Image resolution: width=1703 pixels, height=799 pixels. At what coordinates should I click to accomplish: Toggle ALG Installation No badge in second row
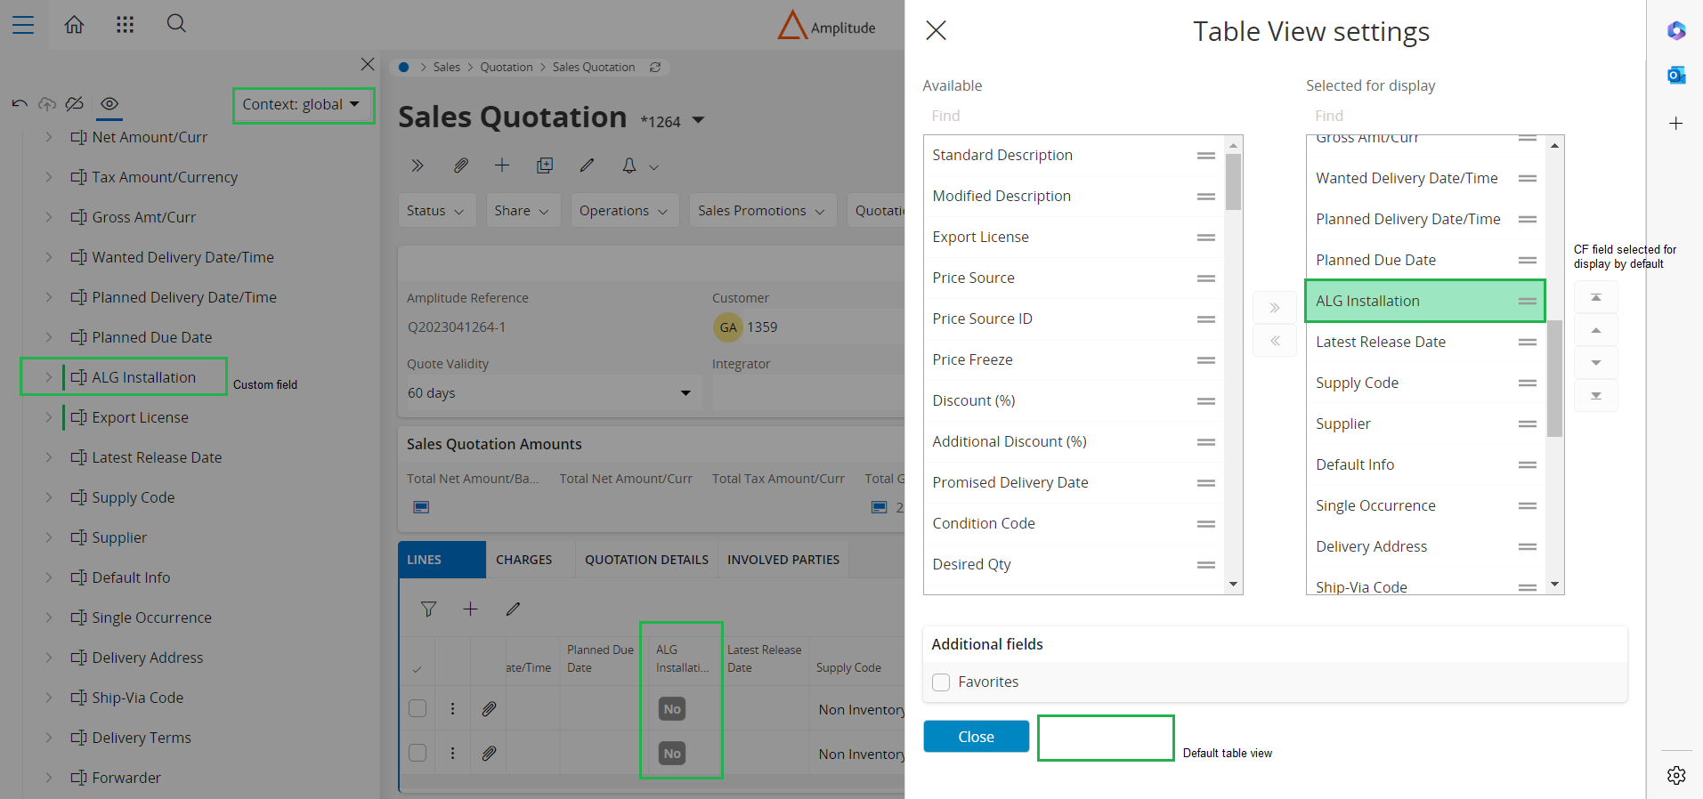(672, 754)
